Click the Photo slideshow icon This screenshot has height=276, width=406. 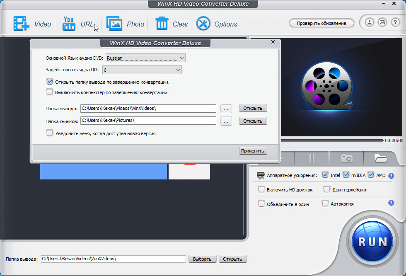[114, 24]
